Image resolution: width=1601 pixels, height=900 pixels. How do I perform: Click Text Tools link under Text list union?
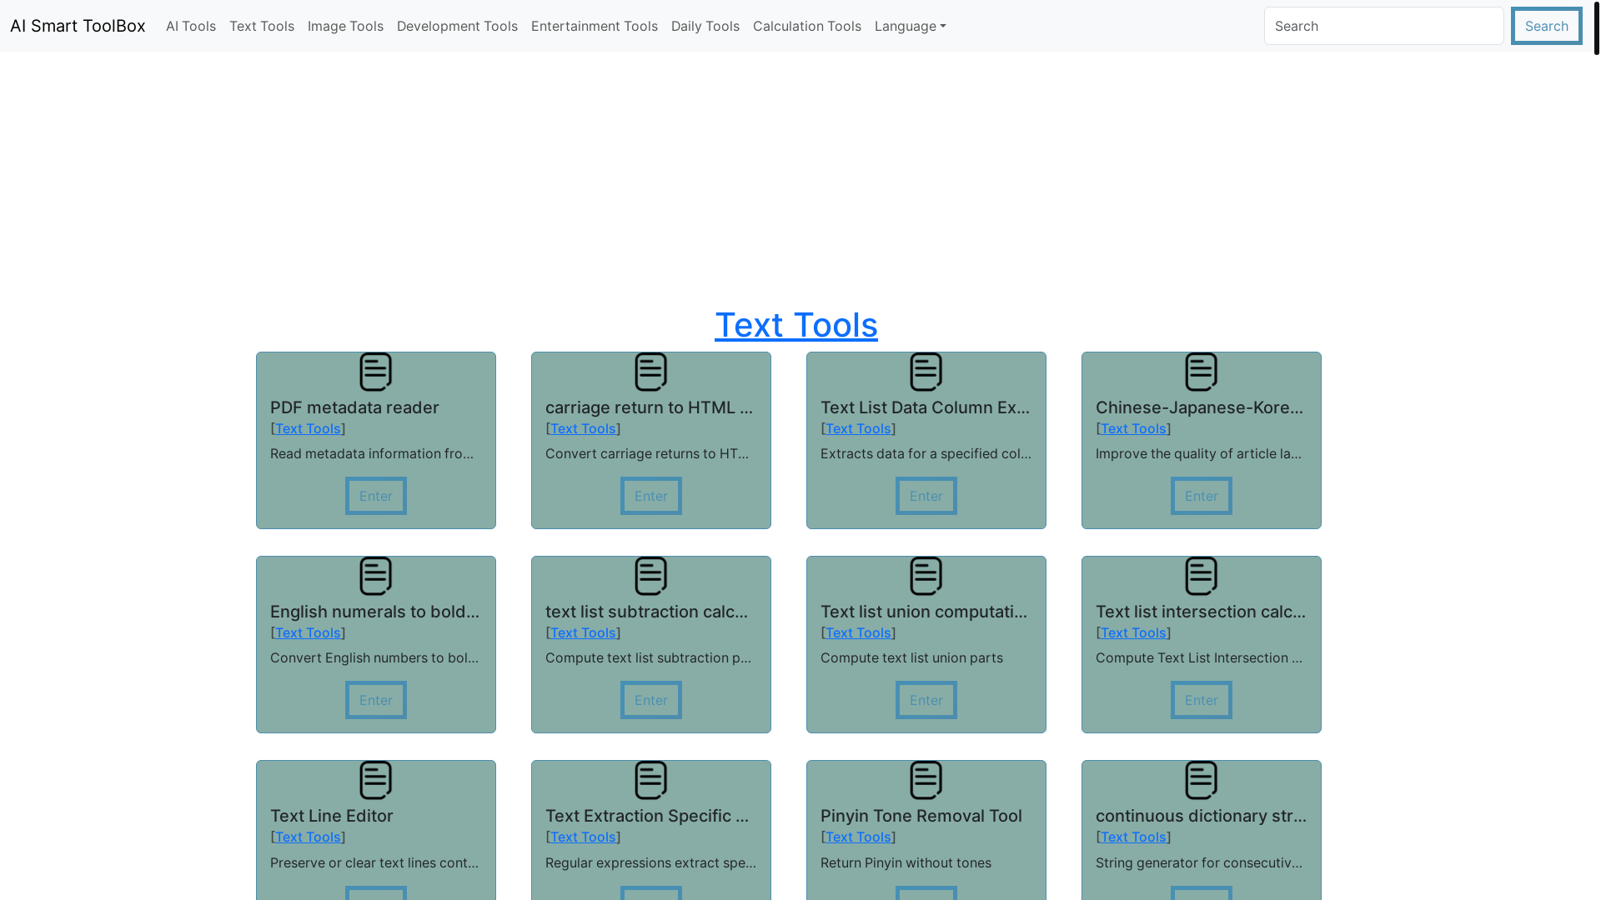click(x=858, y=632)
